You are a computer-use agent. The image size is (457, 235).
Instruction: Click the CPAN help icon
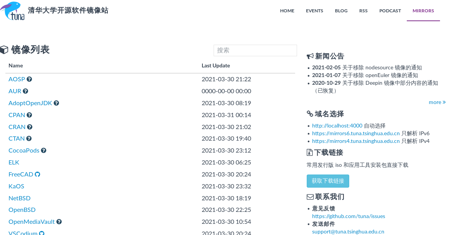[x=29, y=115]
